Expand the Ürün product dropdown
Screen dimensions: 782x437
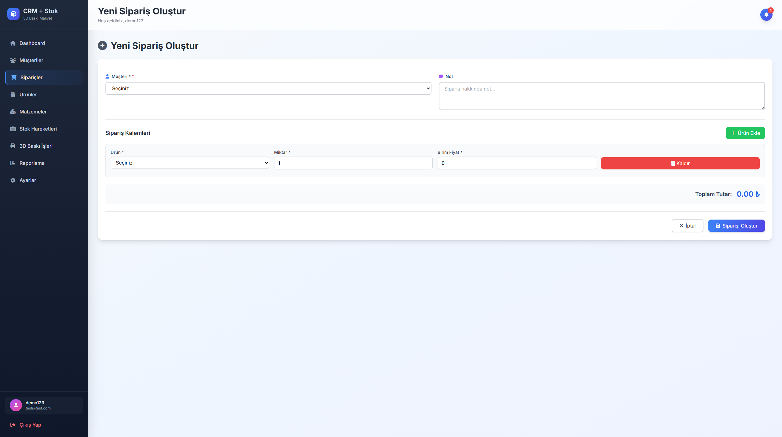[x=189, y=163]
